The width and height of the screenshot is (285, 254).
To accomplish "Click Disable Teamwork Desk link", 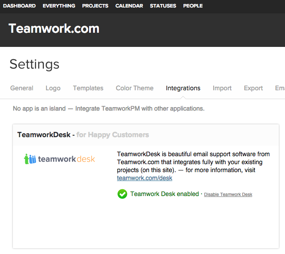I will pos(228,195).
